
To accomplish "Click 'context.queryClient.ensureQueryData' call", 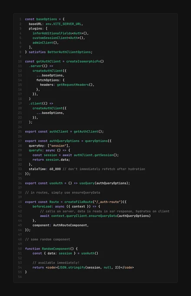I will [84, 216].
